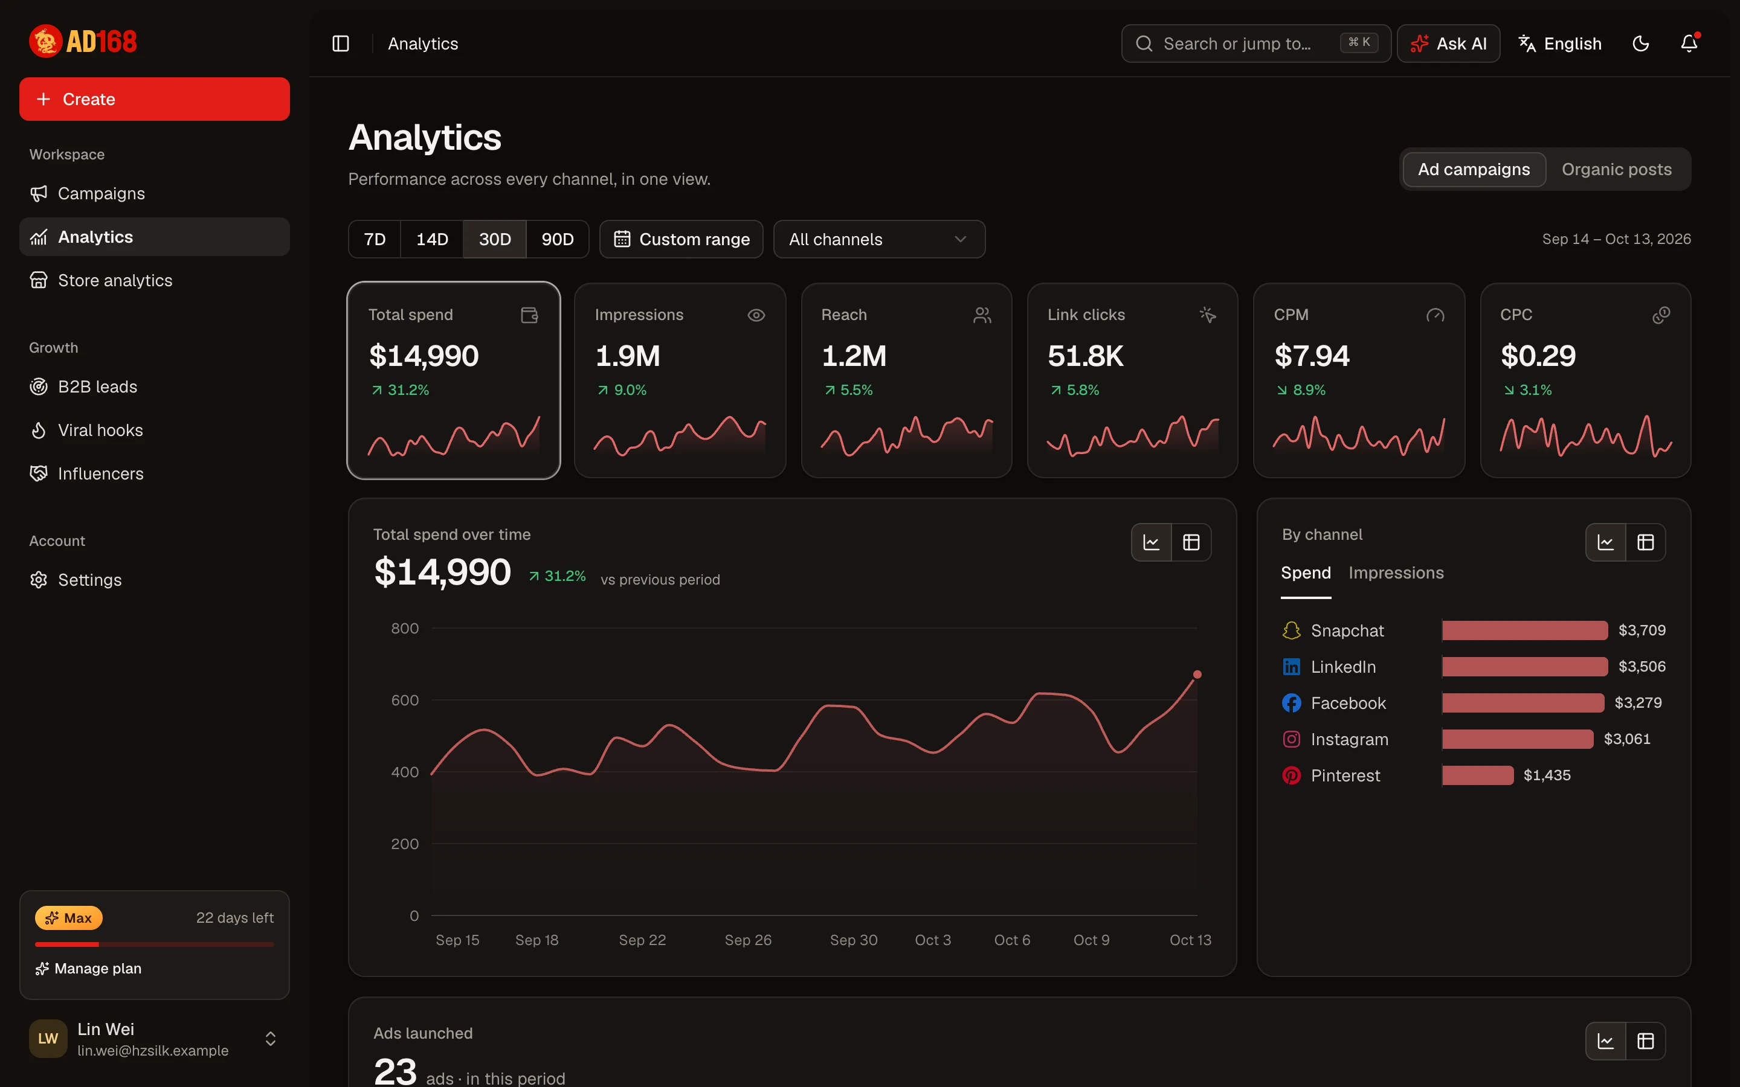This screenshot has width=1740, height=1087.
Task: Select the Reach 1.2M metric value
Action: [x=854, y=356]
